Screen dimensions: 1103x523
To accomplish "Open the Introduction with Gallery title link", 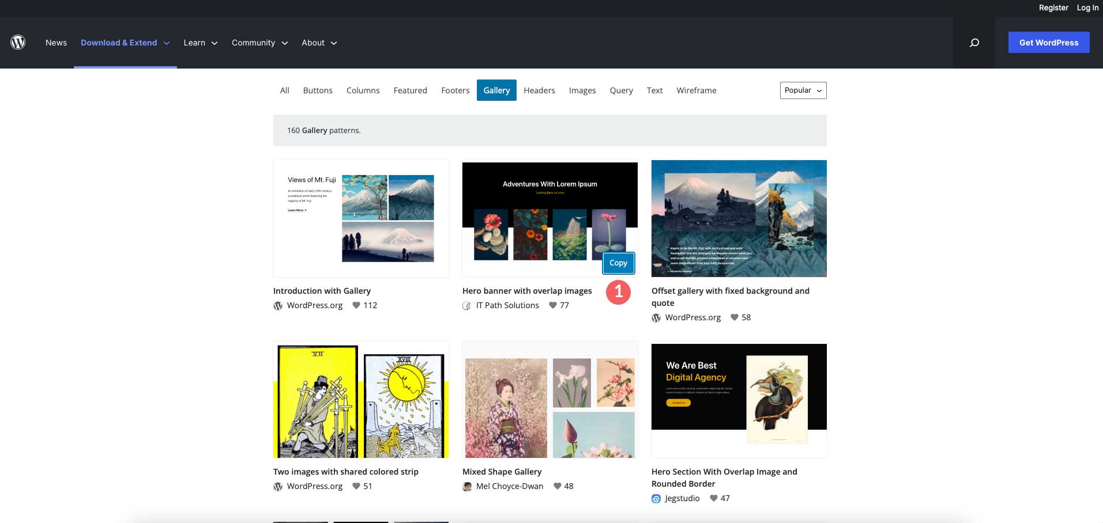I will point(322,291).
